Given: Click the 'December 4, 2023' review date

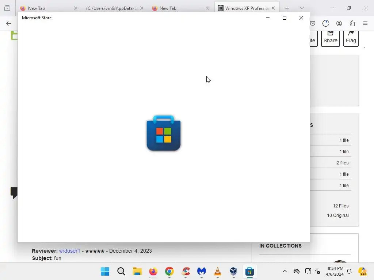Looking at the screenshot, I should pyautogui.click(x=130, y=251).
